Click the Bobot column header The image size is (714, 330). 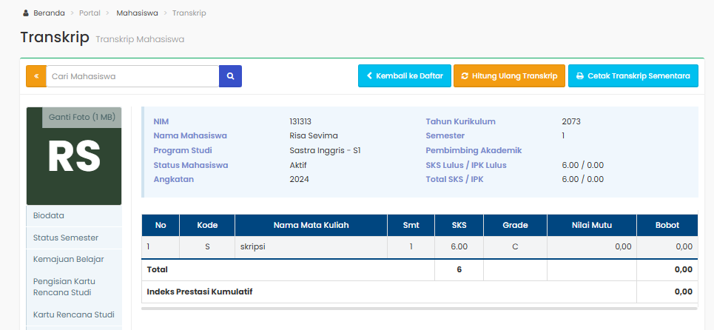tap(667, 226)
